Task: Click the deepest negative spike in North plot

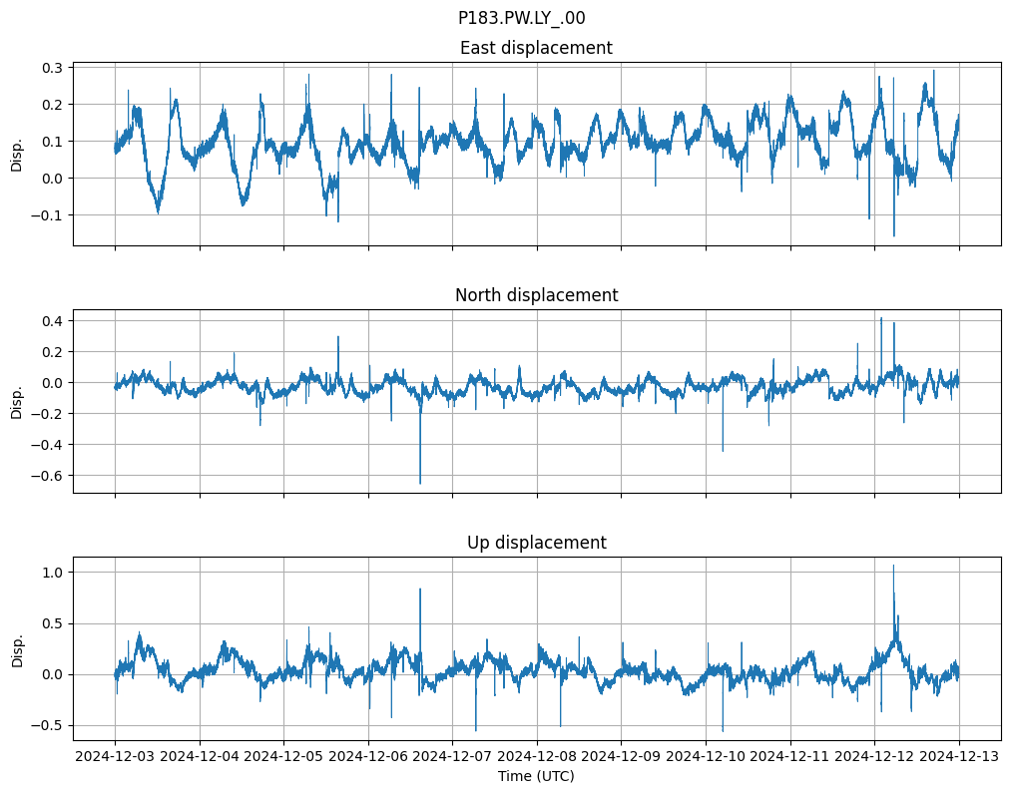Action: pos(420,483)
